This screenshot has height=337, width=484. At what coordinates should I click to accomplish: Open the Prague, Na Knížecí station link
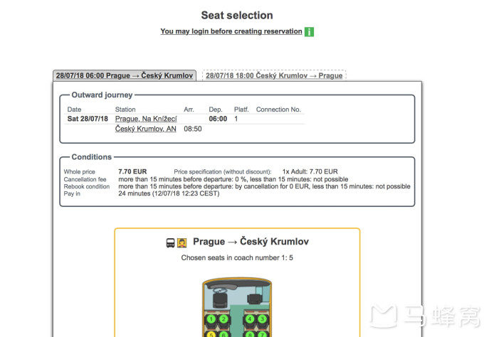pos(146,119)
